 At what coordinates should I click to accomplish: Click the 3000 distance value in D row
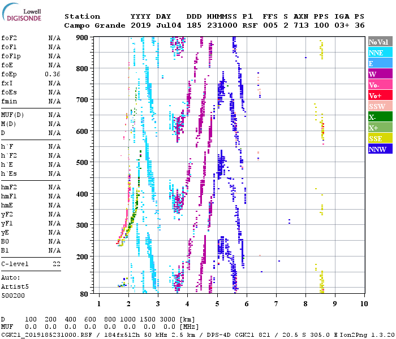167,320
